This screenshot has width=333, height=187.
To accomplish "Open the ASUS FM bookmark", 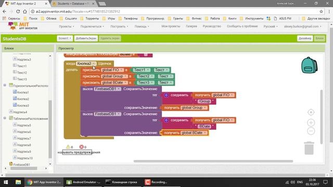I will pos(283,19).
